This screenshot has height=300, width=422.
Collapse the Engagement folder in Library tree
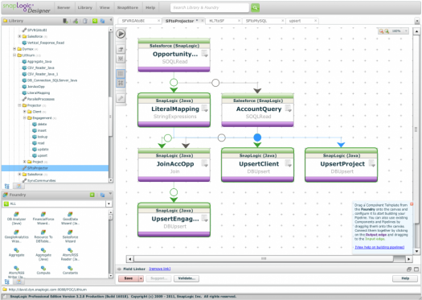click(24, 117)
